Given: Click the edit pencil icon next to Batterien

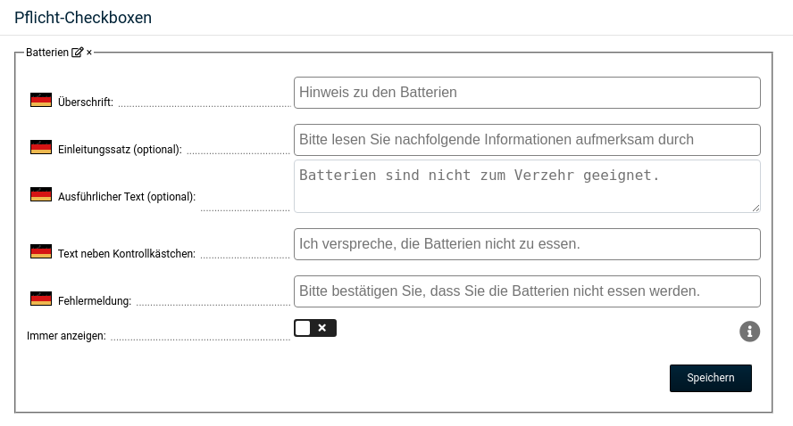Looking at the screenshot, I should [78, 52].
